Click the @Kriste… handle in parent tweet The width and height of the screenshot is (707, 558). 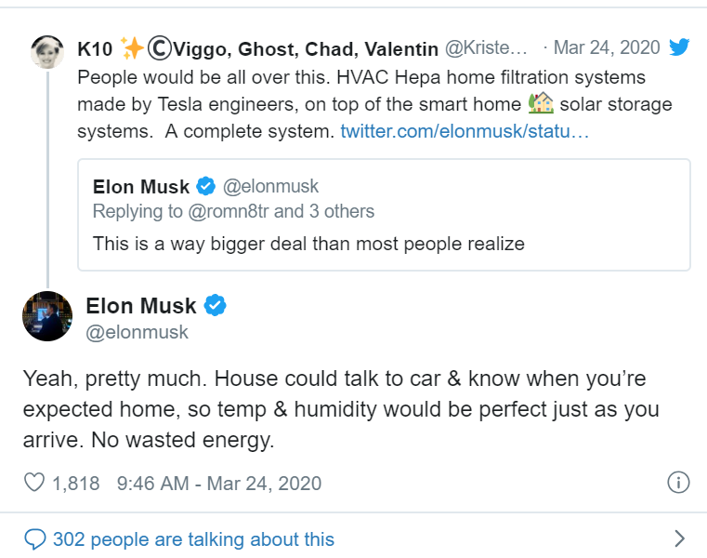coord(479,47)
